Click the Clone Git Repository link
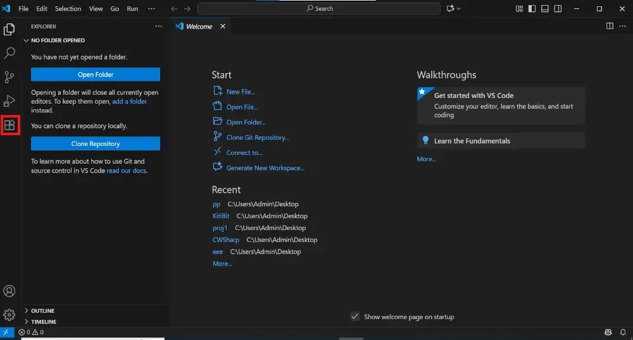 coord(257,138)
